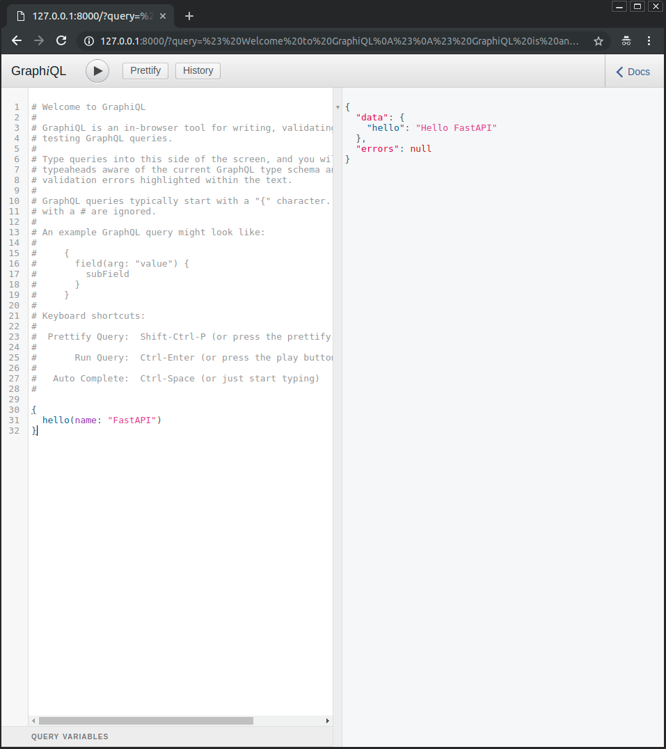Open a new browser tab
This screenshot has height=749, width=666.
(x=189, y=16)
